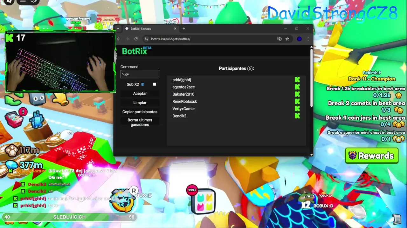Click the gift basket with alert badge
Viewport: 407px width, 228px height.
point(15,120)
